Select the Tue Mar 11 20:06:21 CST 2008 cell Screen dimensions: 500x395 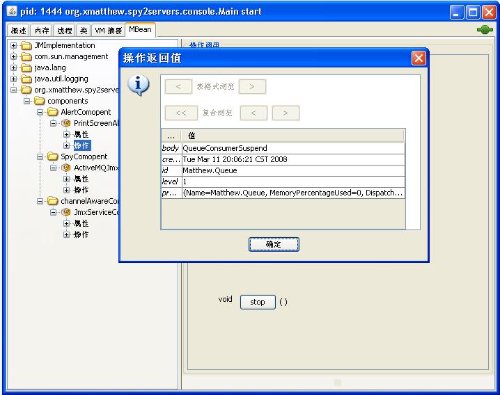pyautogui.click(x=293, y=159)
